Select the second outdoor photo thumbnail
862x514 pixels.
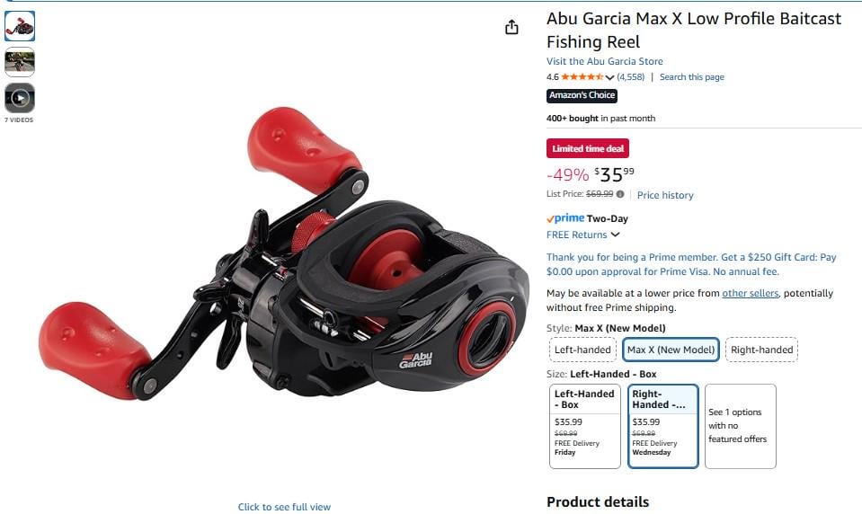(x=20, y=62)
